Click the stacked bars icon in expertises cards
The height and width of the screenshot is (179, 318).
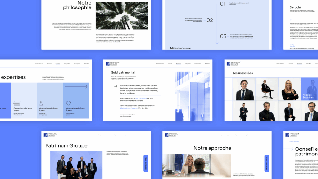pyautogui.click(x=17, y=103)
